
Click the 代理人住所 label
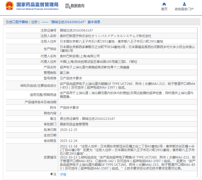[x=48, y=62]
